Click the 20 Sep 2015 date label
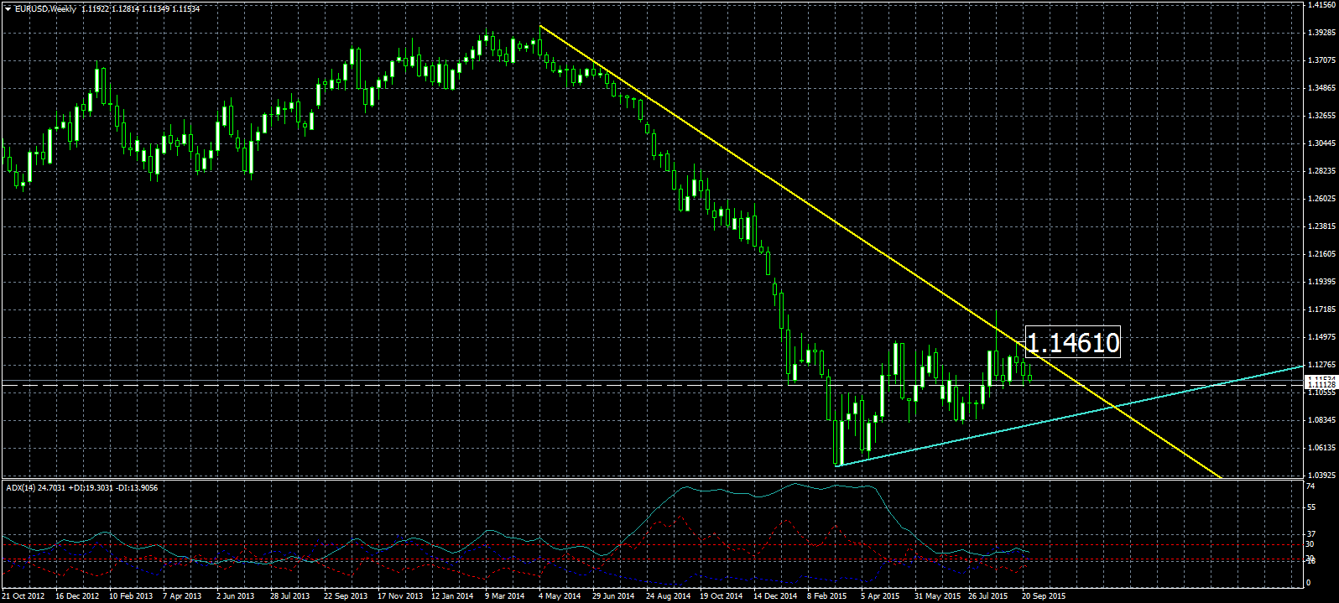The image size is (1339, 603). [x=1044, y=596]
